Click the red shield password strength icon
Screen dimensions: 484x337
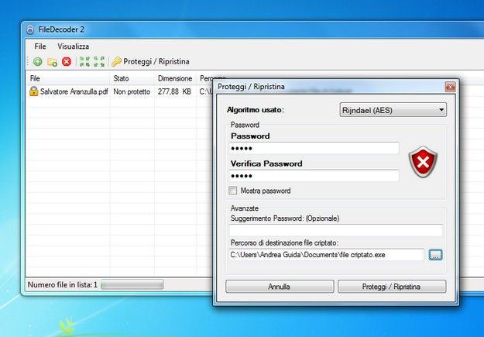(423, 162)
